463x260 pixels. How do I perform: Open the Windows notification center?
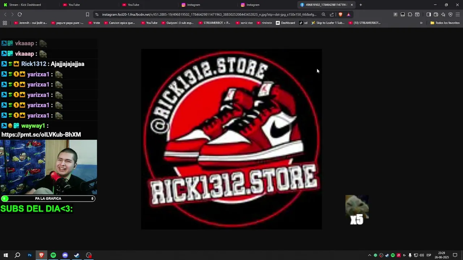click(455, 255)
